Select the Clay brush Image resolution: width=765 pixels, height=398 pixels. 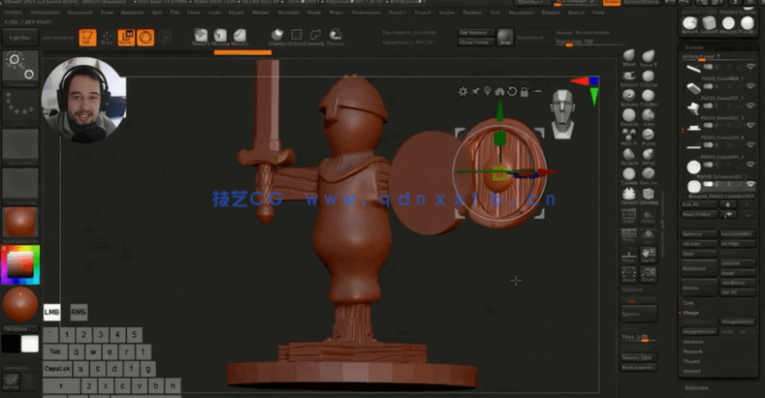click(649, 117)
